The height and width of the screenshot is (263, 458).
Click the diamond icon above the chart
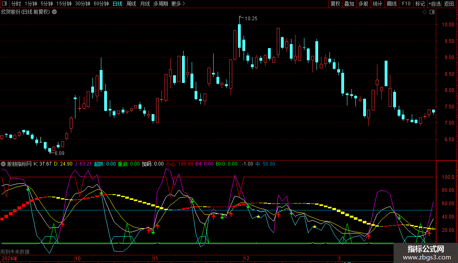[x=425, y=12]
